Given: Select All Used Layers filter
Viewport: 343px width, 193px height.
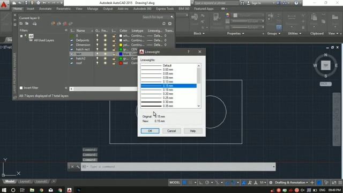Looking at the screenshot, I should 44,40.
